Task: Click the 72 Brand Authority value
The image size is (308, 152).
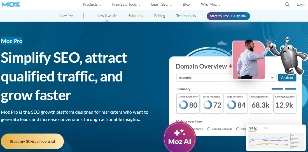Action: pos(218,105)
